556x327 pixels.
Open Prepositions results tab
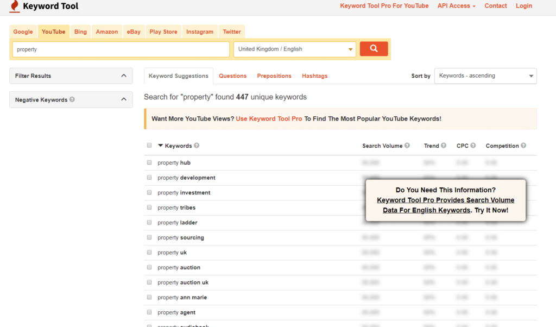274,76
